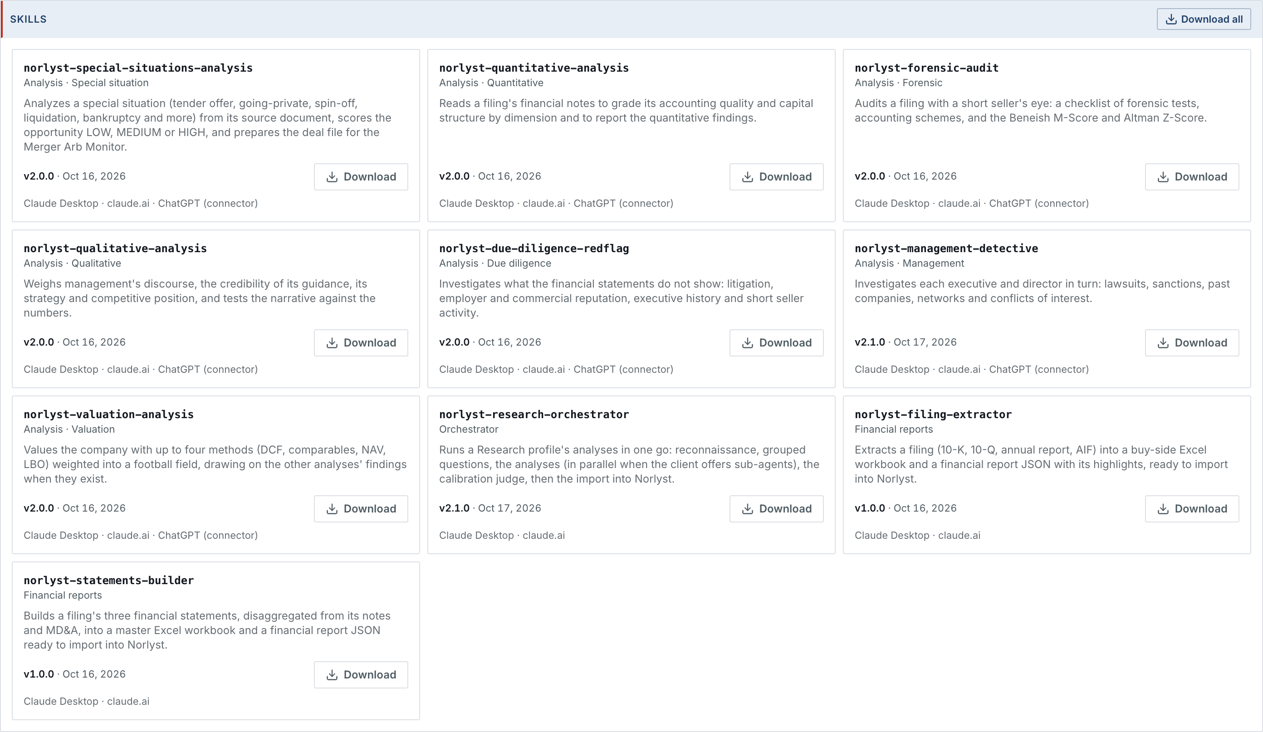Click the 'Analysis · Qualitative' label
The image size is (1263, 732).
click(x=72, y=263)
